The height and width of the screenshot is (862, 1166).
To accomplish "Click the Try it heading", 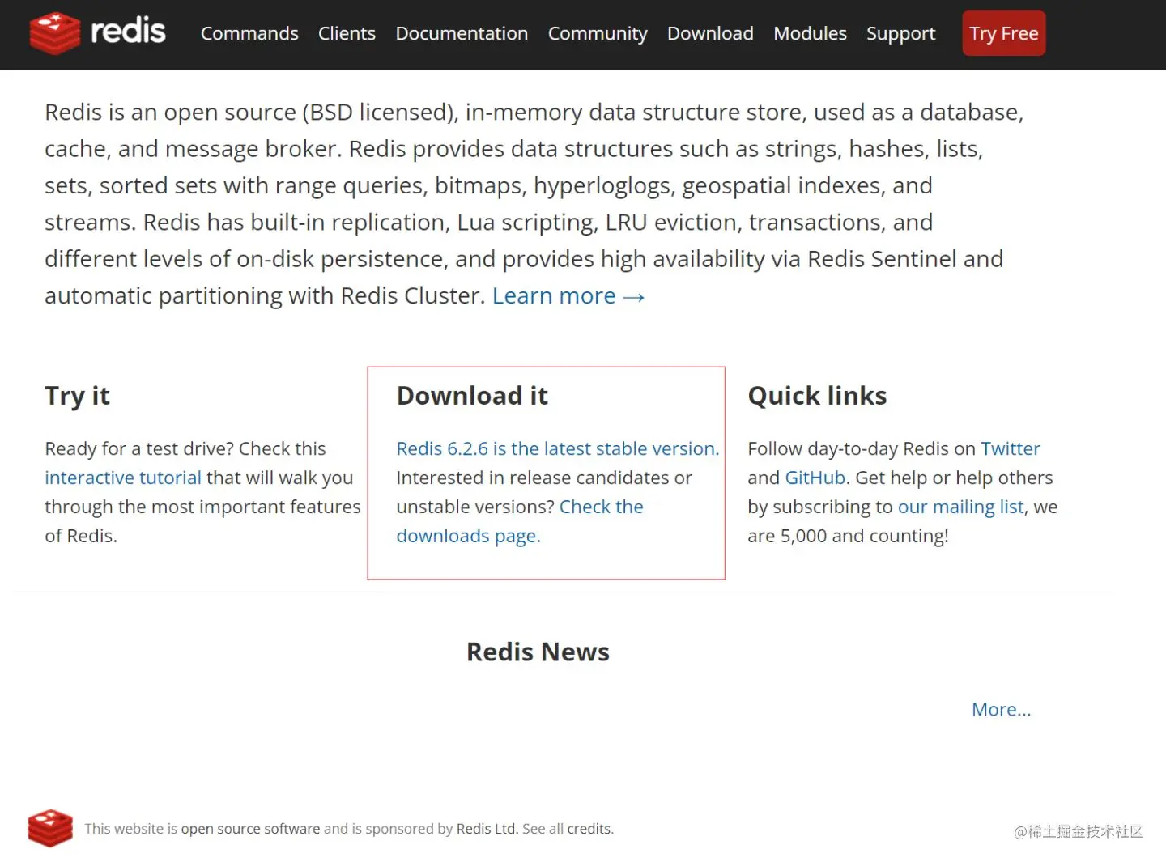I will [x=77, y=396].
